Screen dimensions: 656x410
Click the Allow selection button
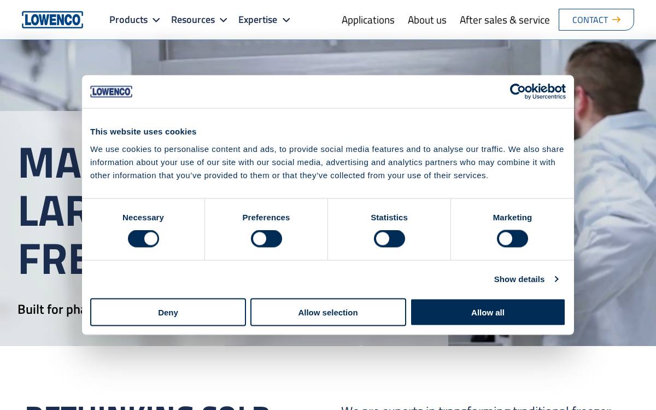tap(328, 312)
